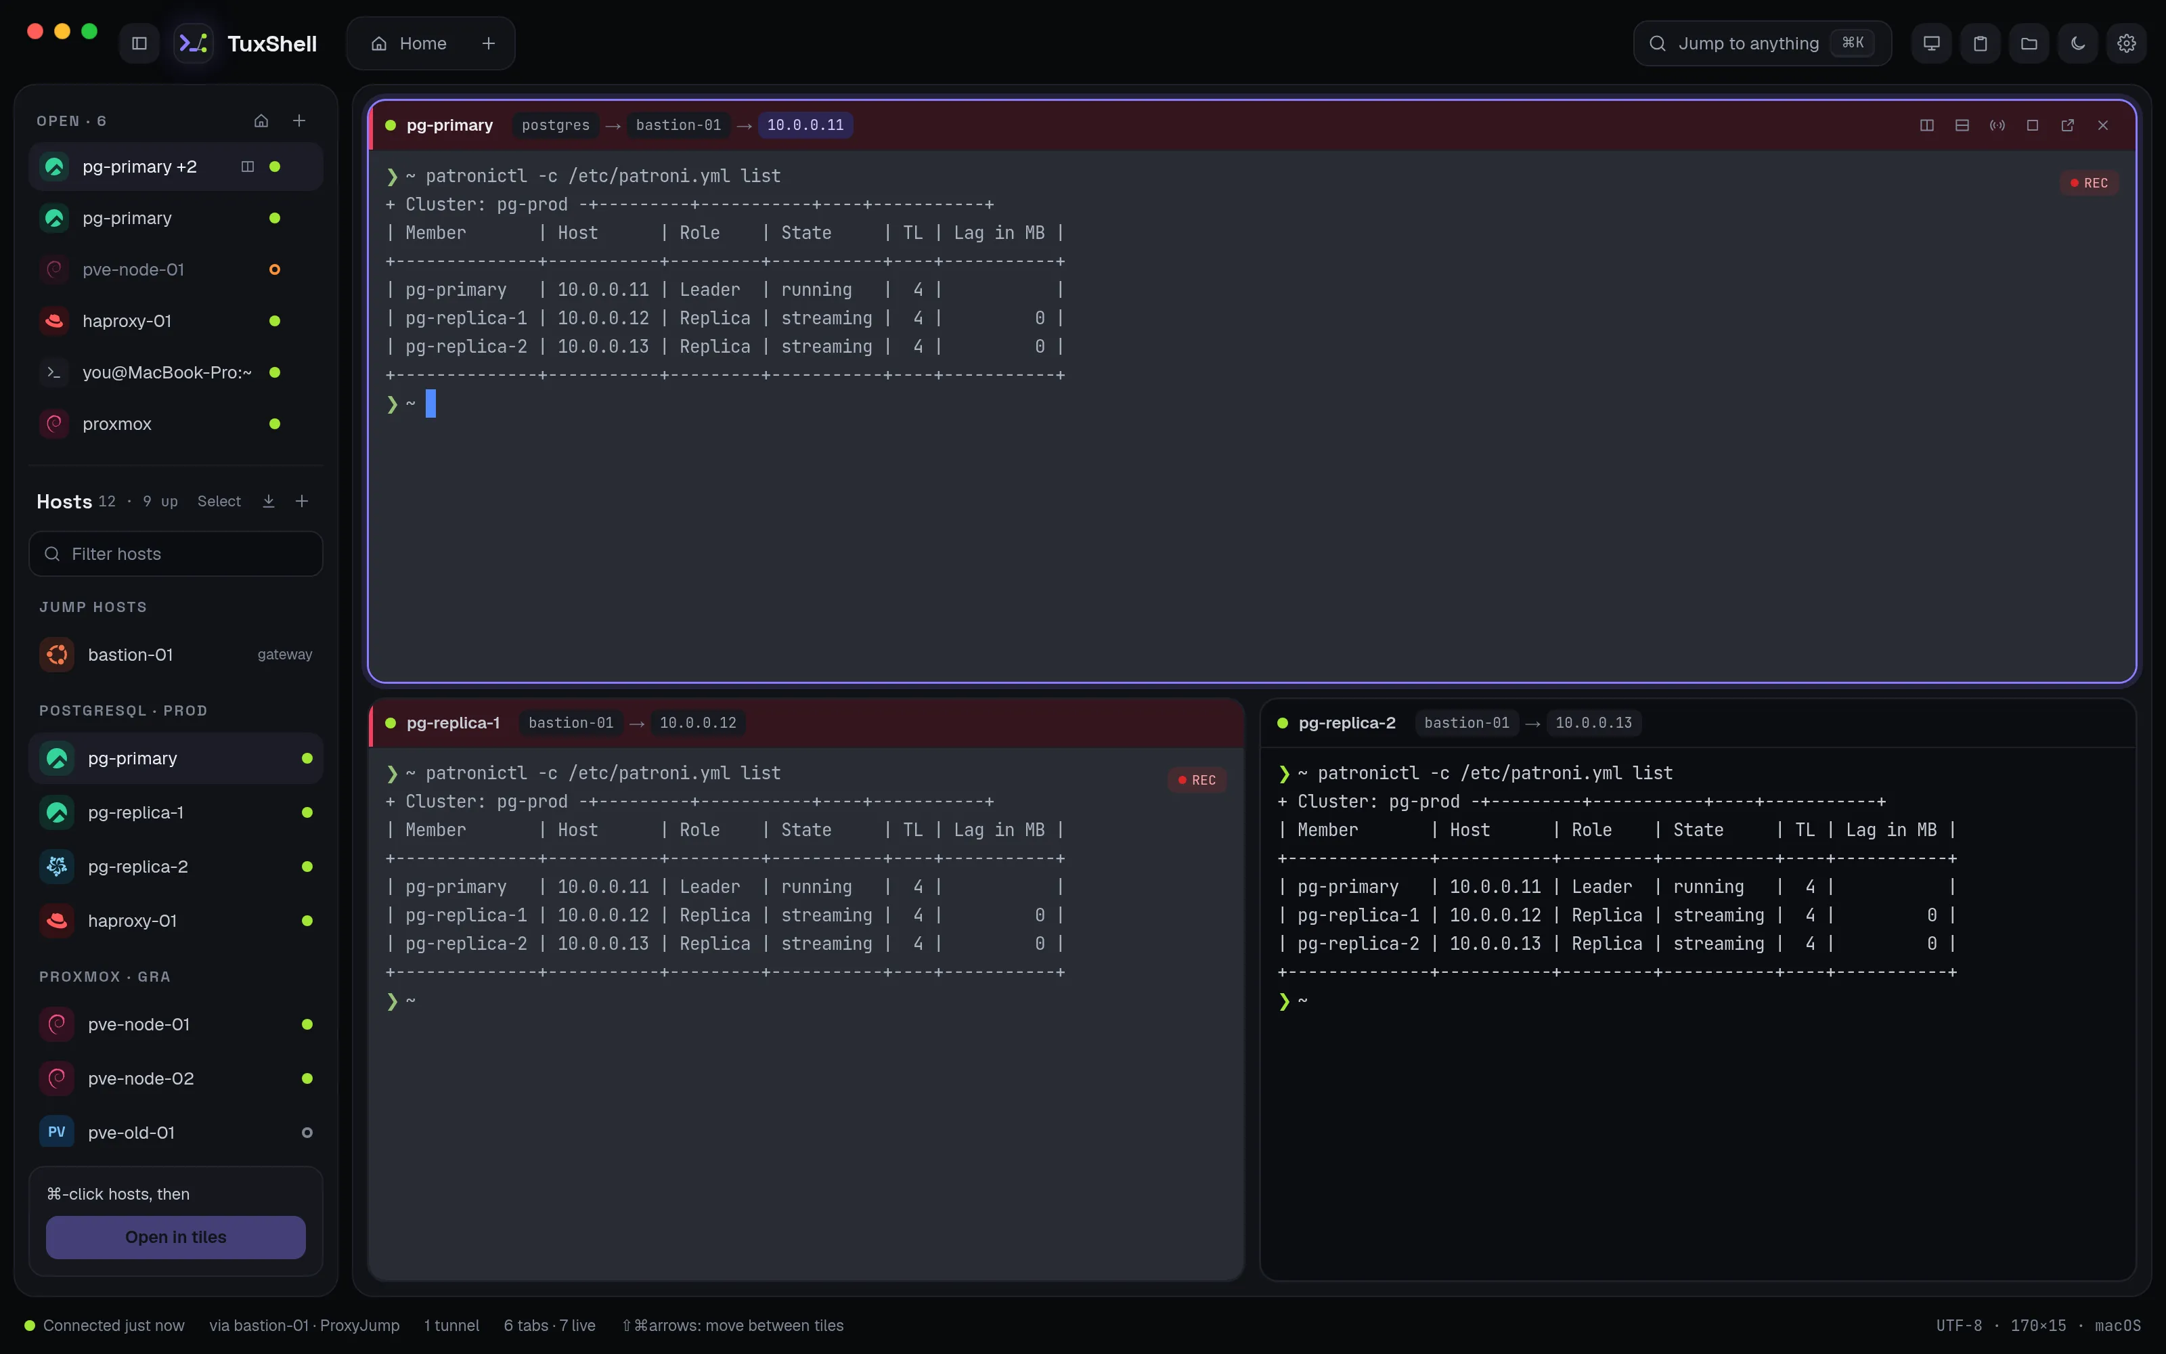This screenshot has width=2166, height=1354.
Task: Click bastion-01 chip in pg-replica-2 header
Action: 1467,722
